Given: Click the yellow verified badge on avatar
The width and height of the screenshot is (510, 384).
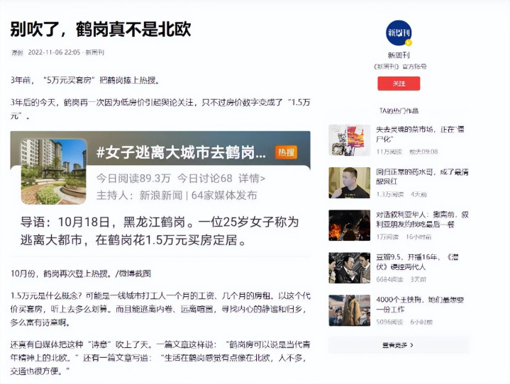Looking at the screenshot, I should point(409,43).
